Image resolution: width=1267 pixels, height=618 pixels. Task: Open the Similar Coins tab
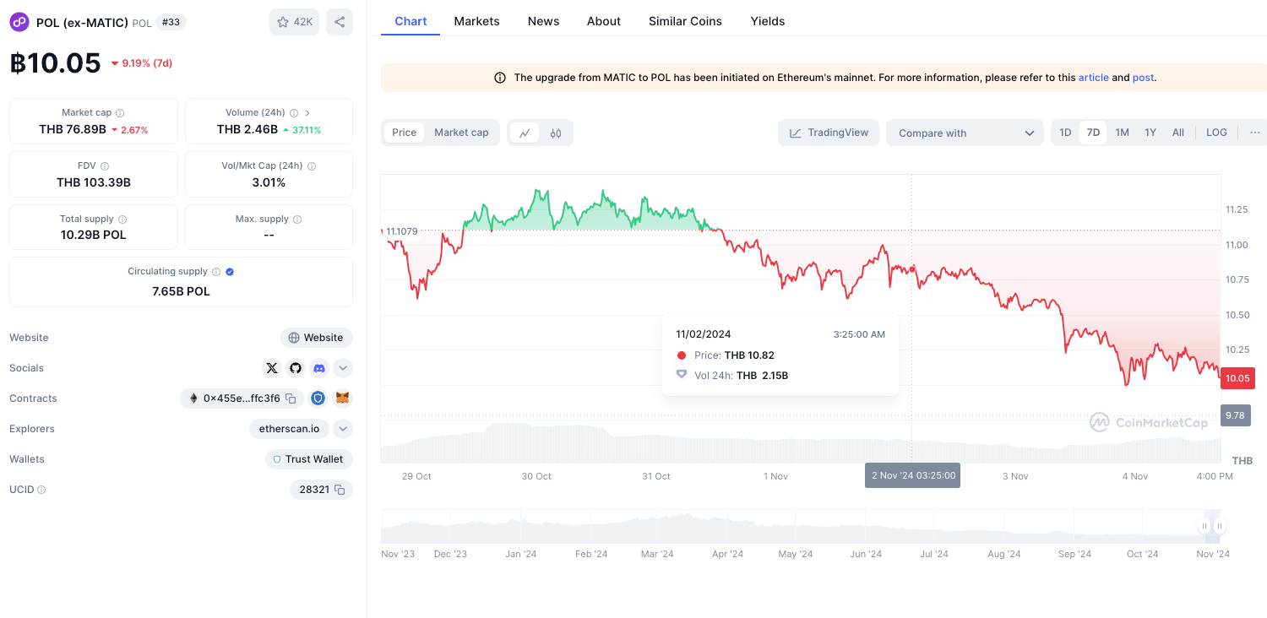[685, 21]
